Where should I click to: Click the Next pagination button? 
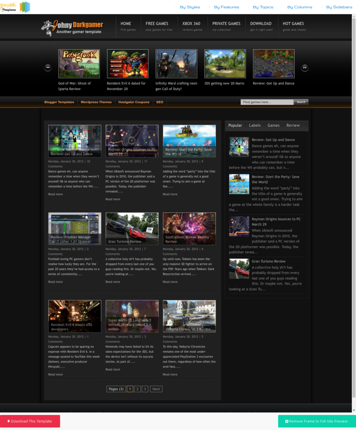click(x=156, y=389)
